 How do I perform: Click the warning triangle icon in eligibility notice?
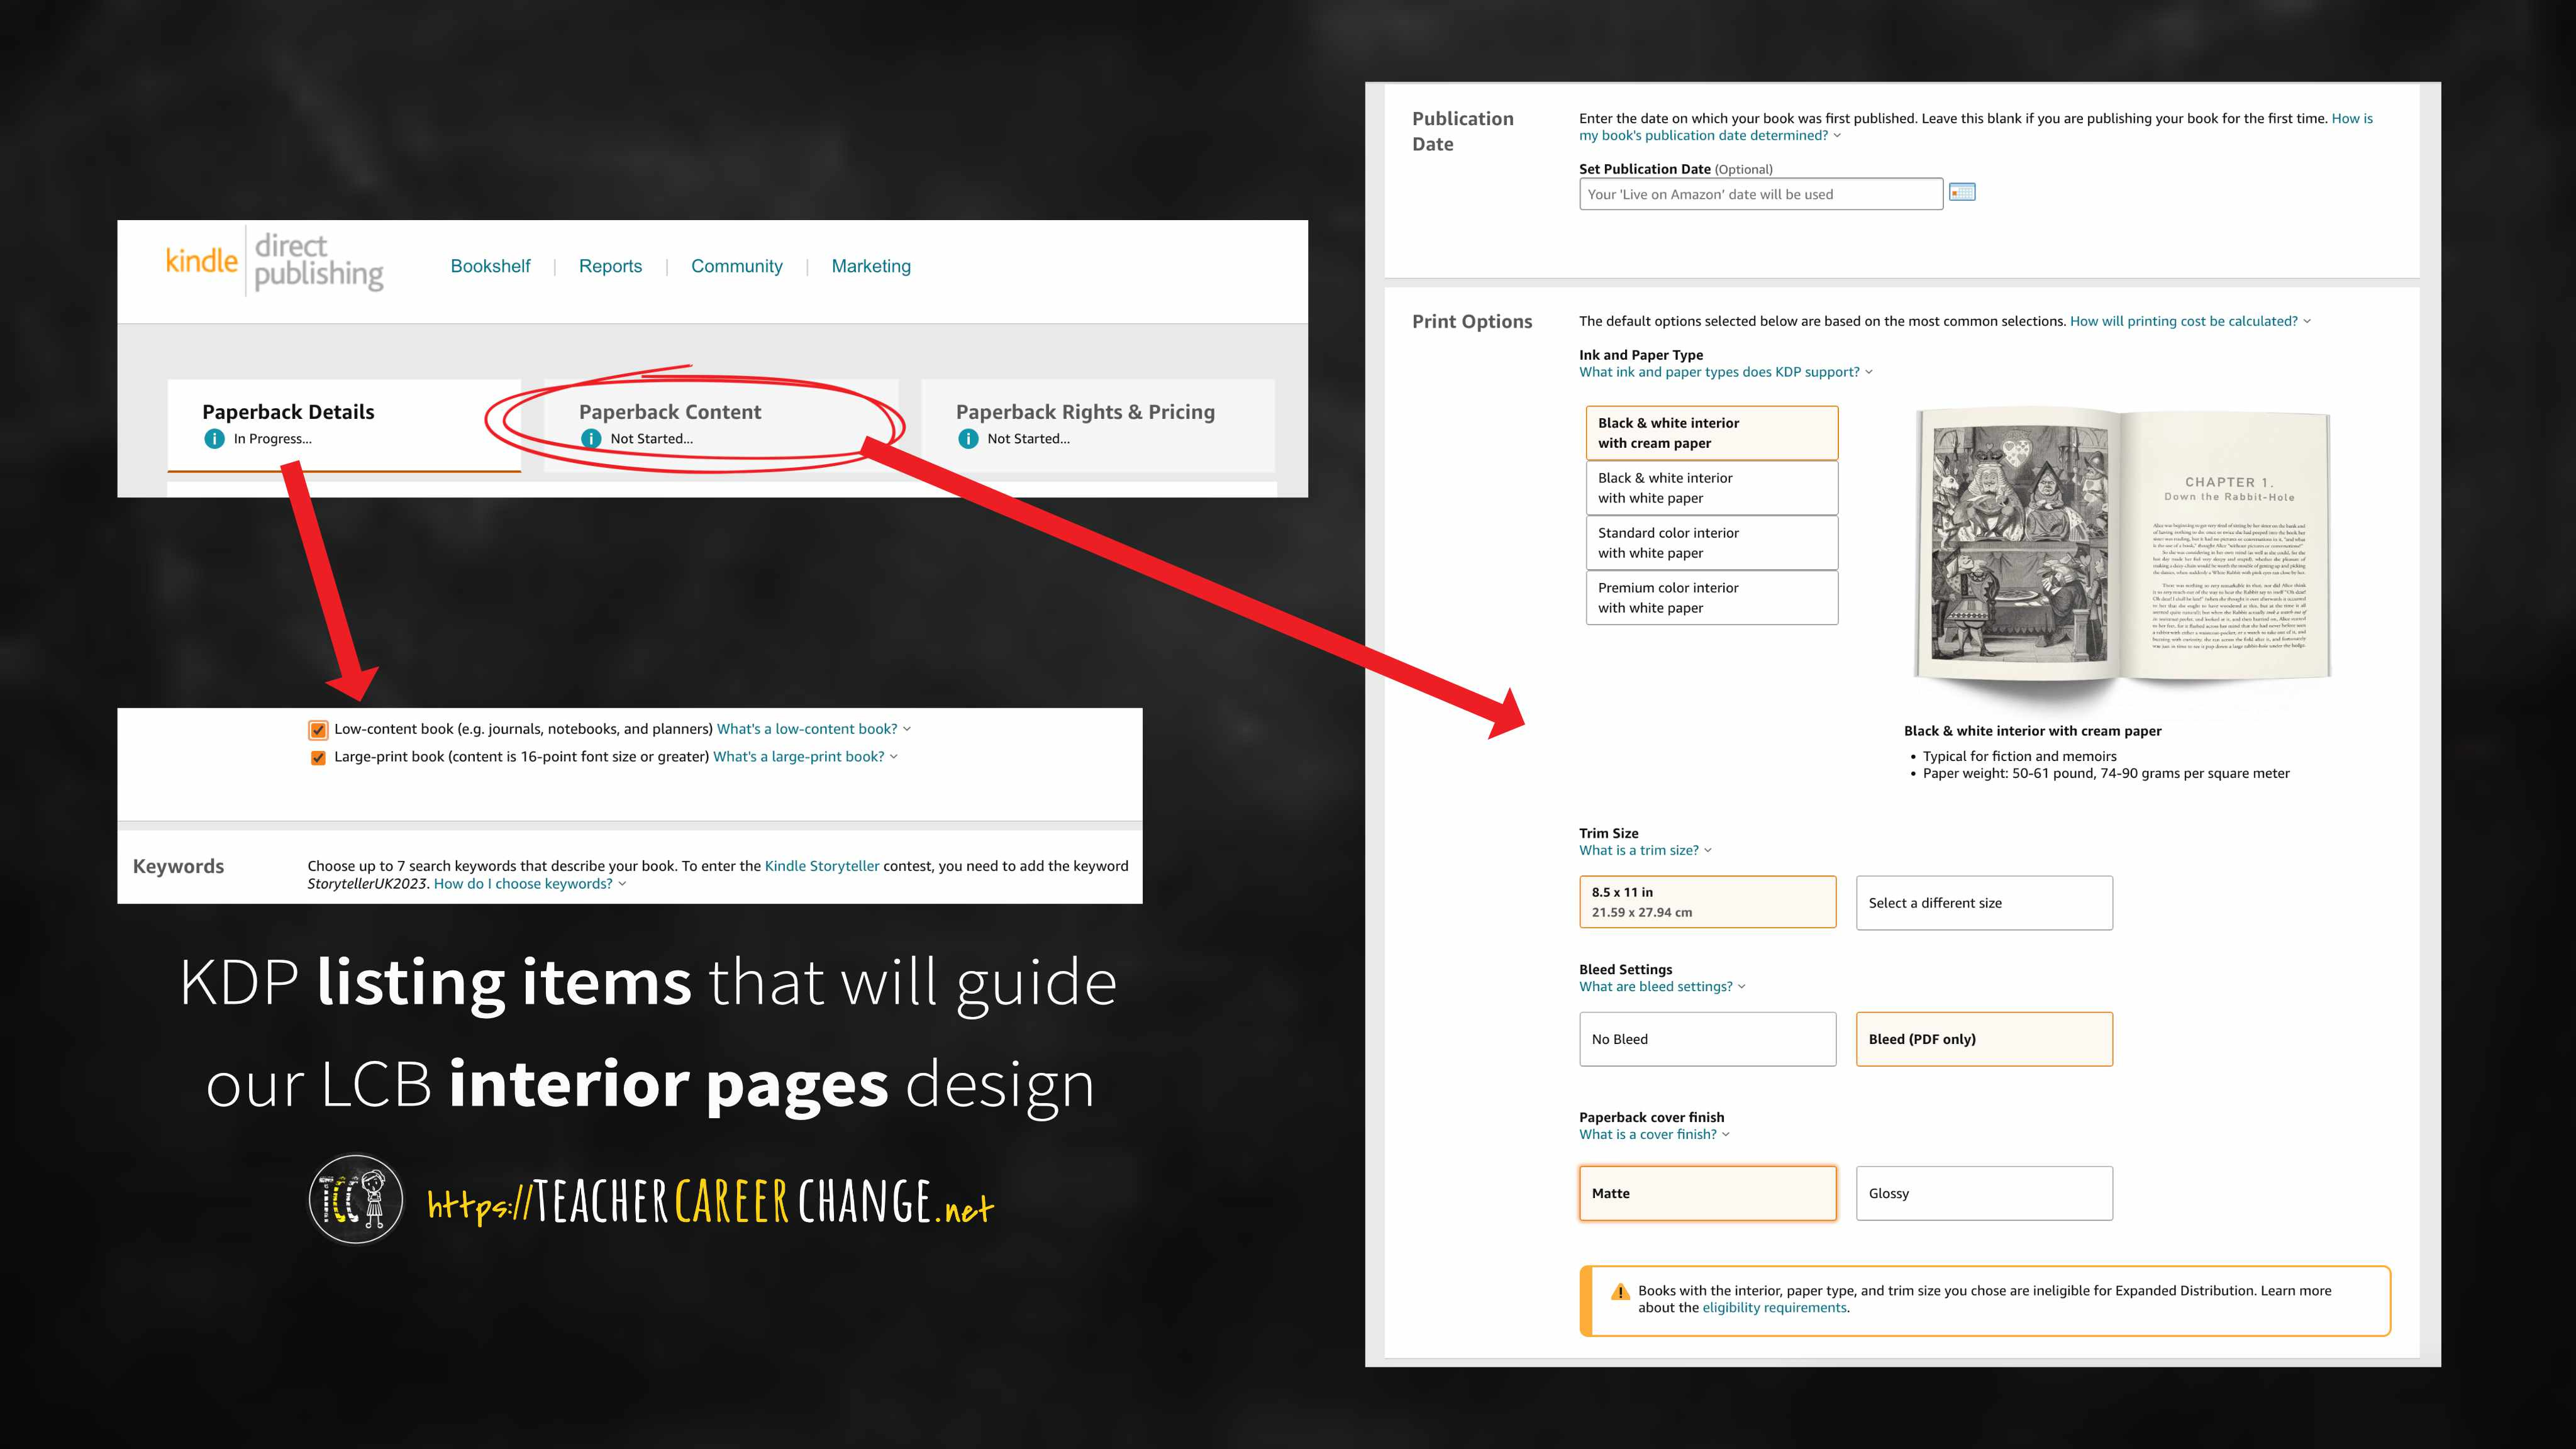tap(1620, 1292)
